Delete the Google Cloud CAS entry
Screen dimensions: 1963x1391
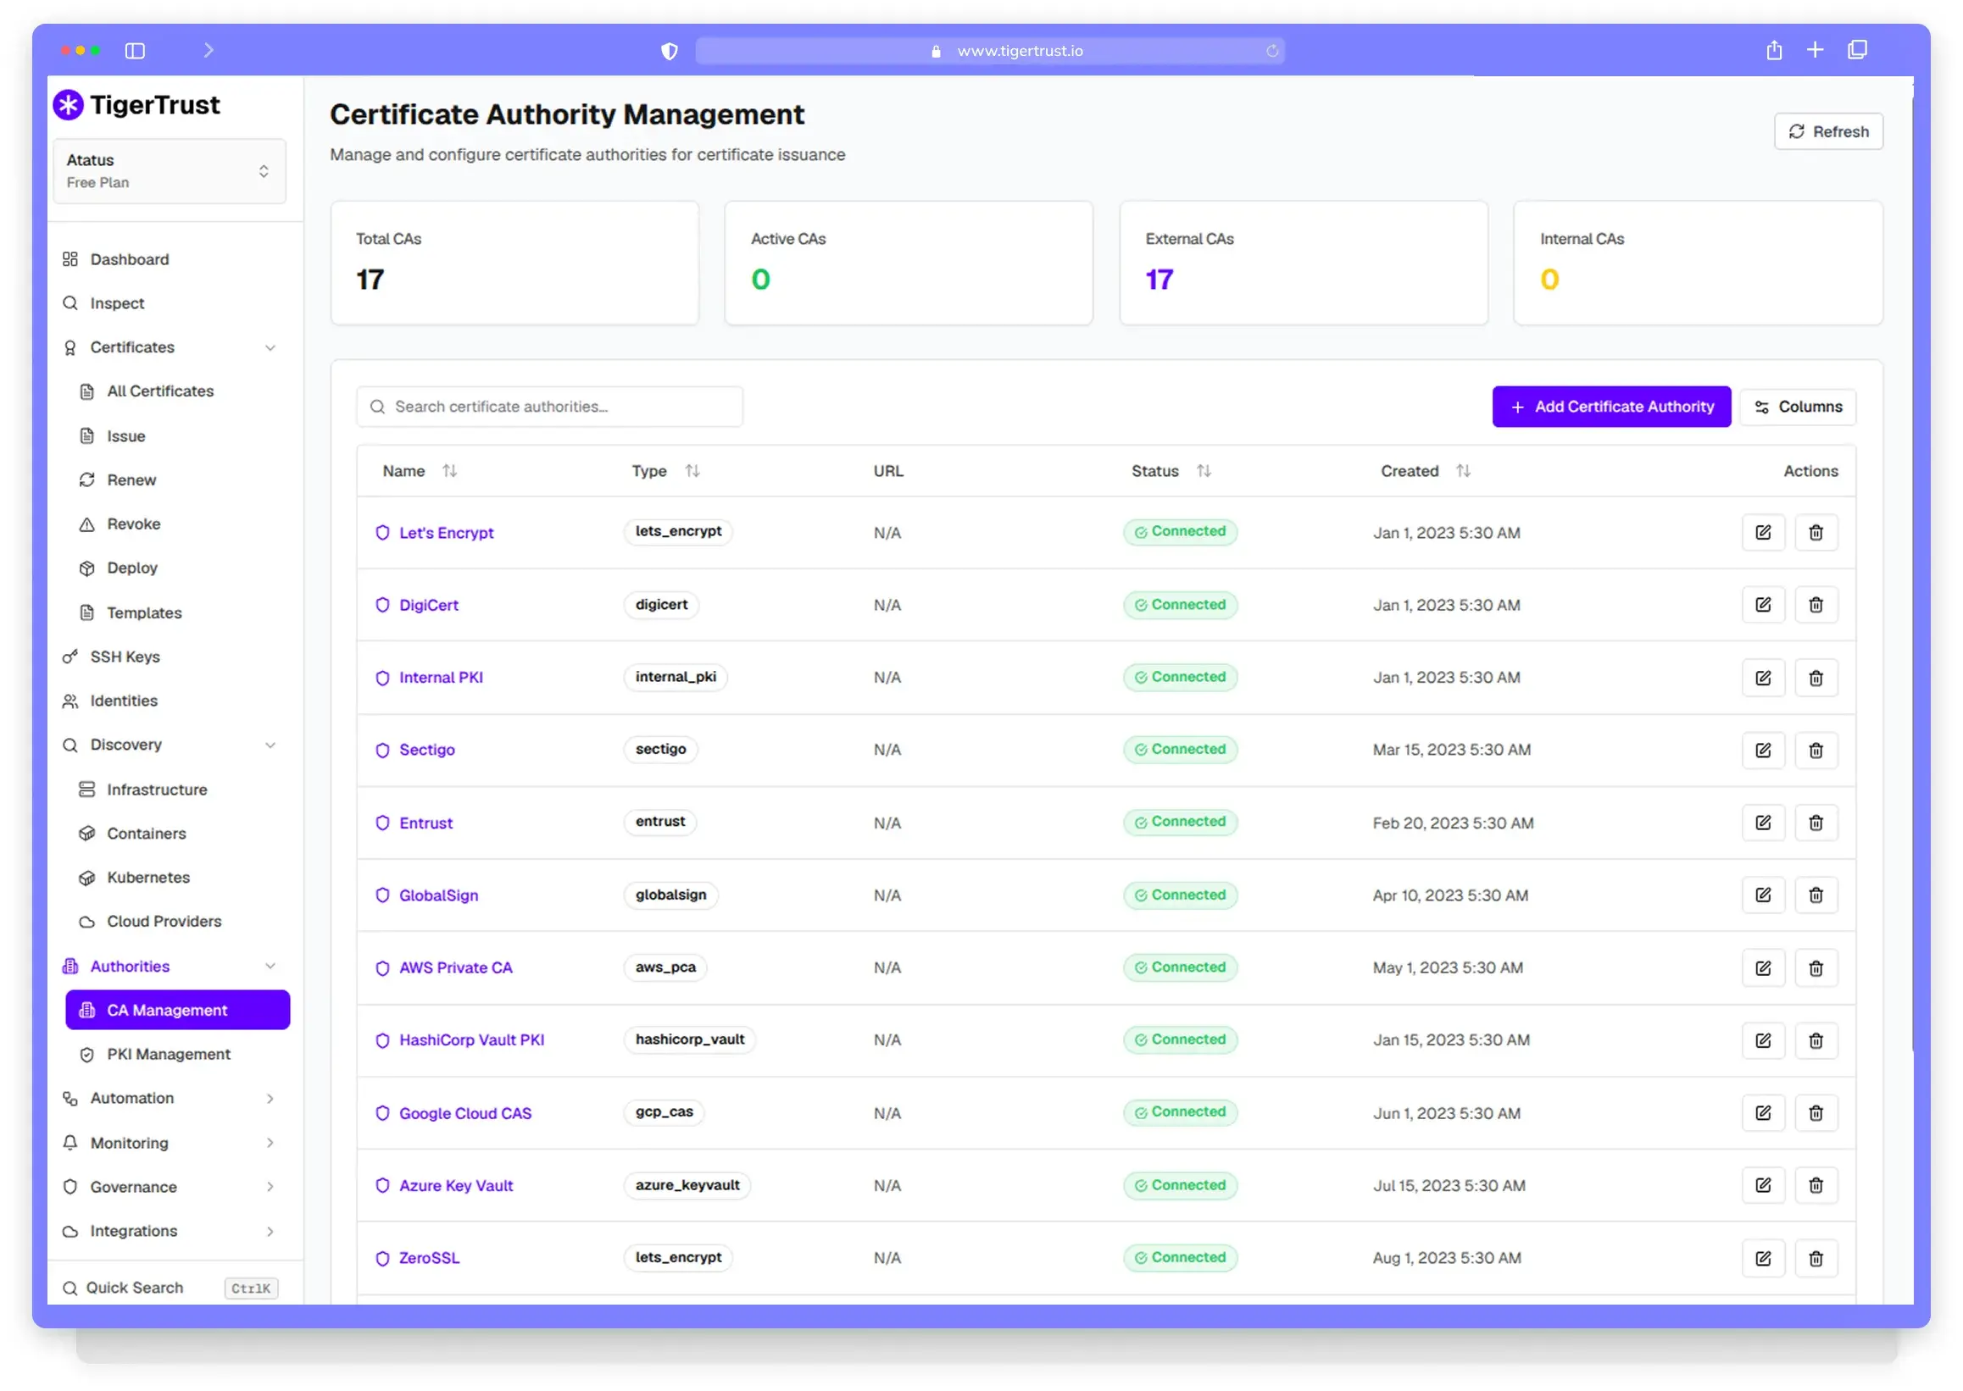tap(1815, 1112)
